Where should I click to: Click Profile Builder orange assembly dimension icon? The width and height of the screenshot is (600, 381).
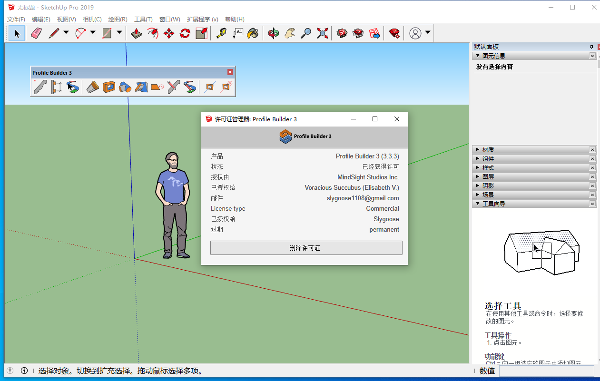point(57,87)
